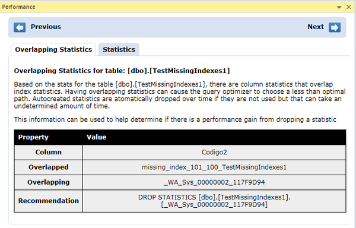
Task: Click the Property column header
Action: (x=33, y=137)
